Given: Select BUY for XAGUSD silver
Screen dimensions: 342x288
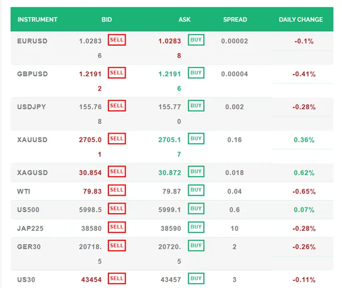Looking at the screenshot, I should coord(196,171).
